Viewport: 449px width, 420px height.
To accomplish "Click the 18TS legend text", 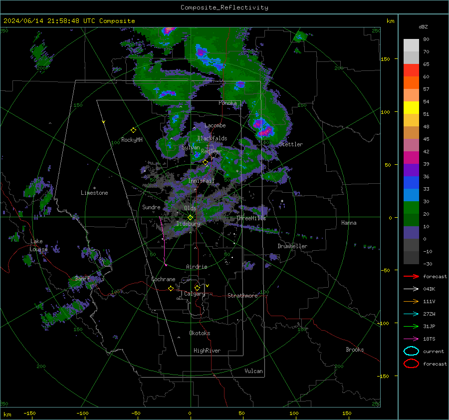I will (429, 339).
